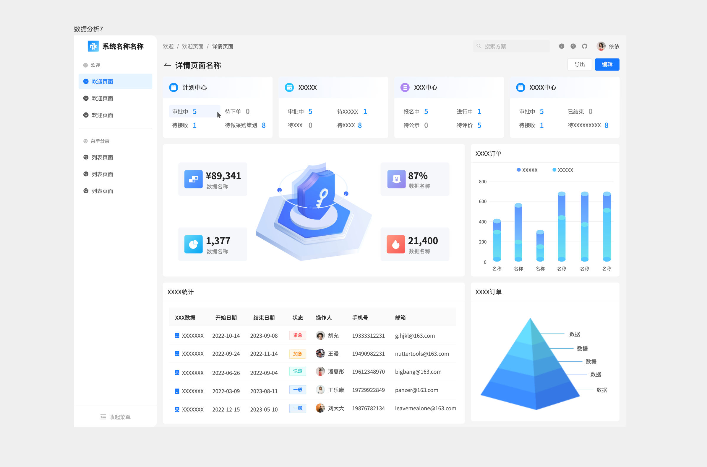This screenshot has height=467, width=707.
Task: Toggle second XXXXX legend series in chart
Action: point(562,170)
